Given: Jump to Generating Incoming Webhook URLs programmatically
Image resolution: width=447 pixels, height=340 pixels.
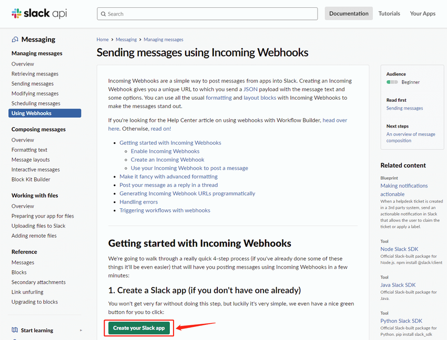Looking at the screenshot, I should coord(187,194).
